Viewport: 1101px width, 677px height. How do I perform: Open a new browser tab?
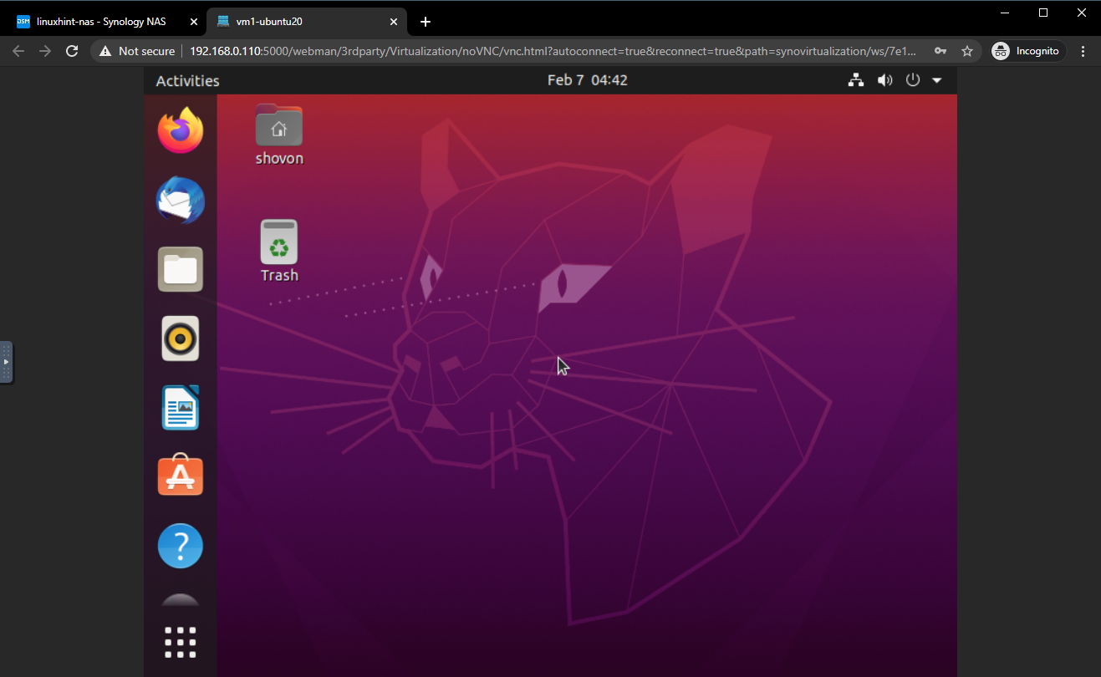(x=426, y=22)
